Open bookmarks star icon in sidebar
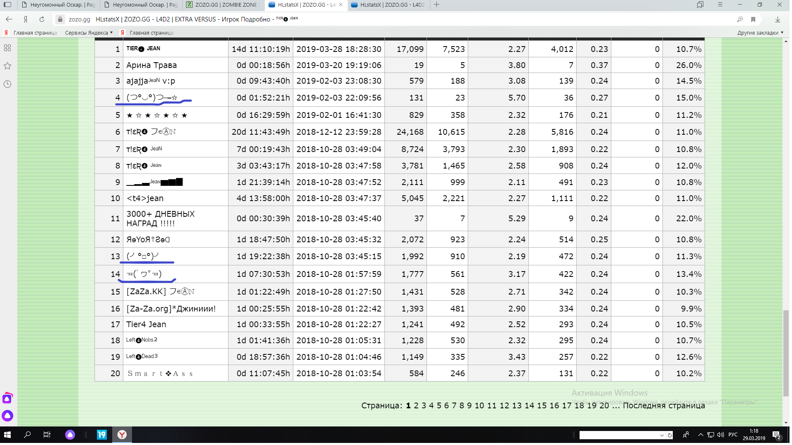 pyautogui.click(x=7, y=66)
